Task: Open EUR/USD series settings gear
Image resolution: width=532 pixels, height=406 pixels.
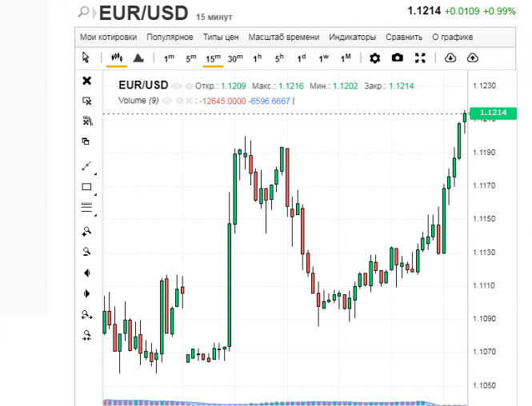Action: tap(190, 86)
